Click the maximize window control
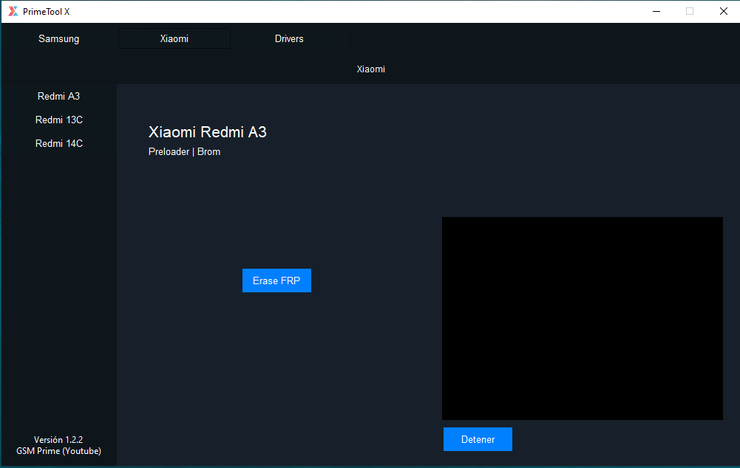740x468 pixels. tap(690, 11)
